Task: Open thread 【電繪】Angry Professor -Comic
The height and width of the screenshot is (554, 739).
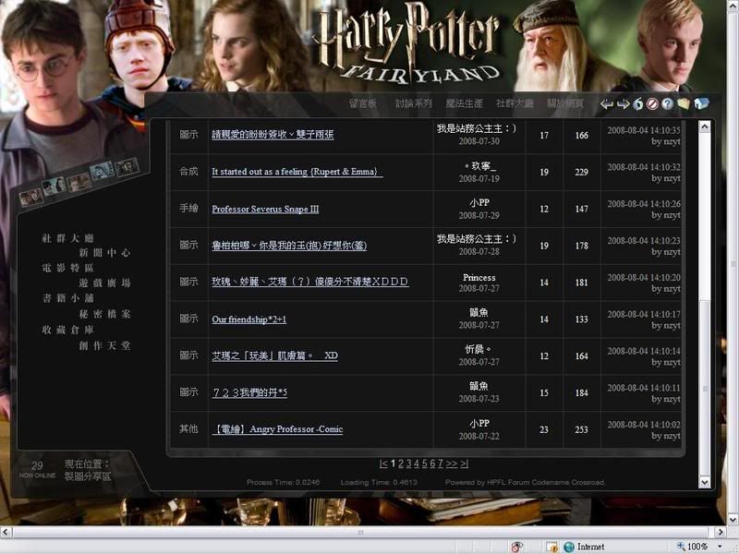Action: coord(277,429)
